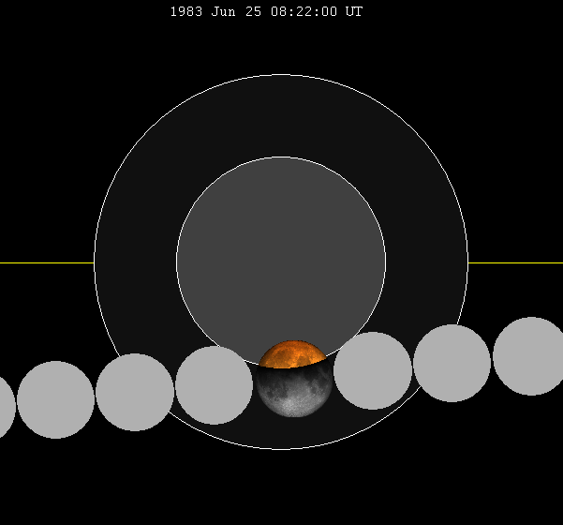The image size is (563, 525).
Task: Click the center of the umbra disc
Action: 281,262
